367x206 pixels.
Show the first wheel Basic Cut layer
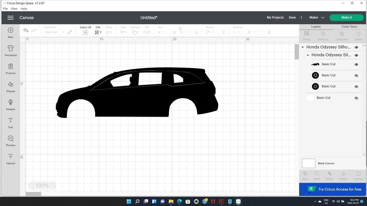(356, 75)
